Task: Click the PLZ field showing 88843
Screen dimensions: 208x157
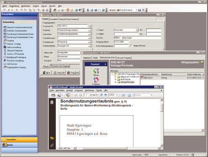Action: (117, 38)
